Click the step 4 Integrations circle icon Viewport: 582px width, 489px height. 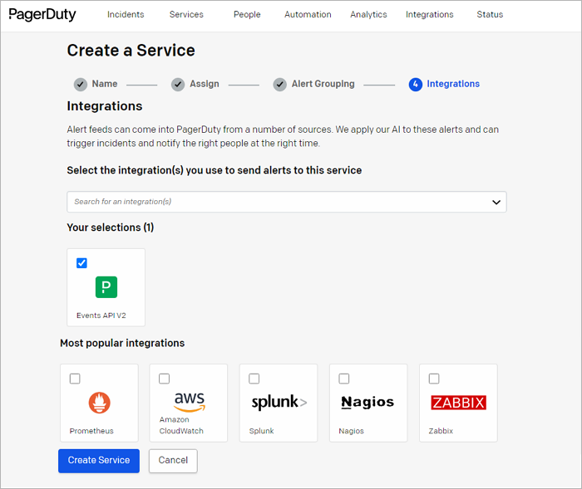(416, 84)
